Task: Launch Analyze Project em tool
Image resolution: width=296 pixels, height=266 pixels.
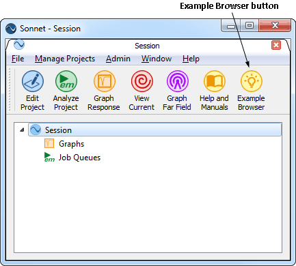Action: tap(66, 91)
